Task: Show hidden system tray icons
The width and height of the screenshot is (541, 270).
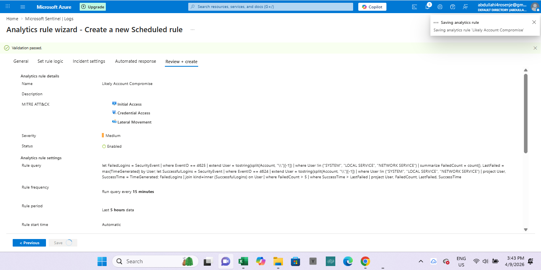Action: [421, 261]
